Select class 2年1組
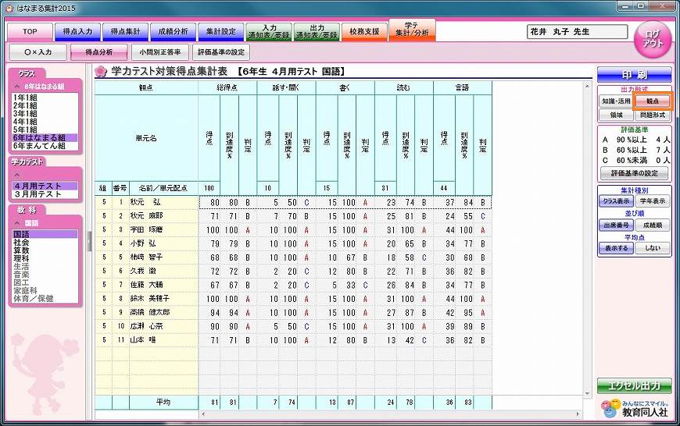Image resolution: width=680 pixels, height=426 pixels. click(45, 105)
